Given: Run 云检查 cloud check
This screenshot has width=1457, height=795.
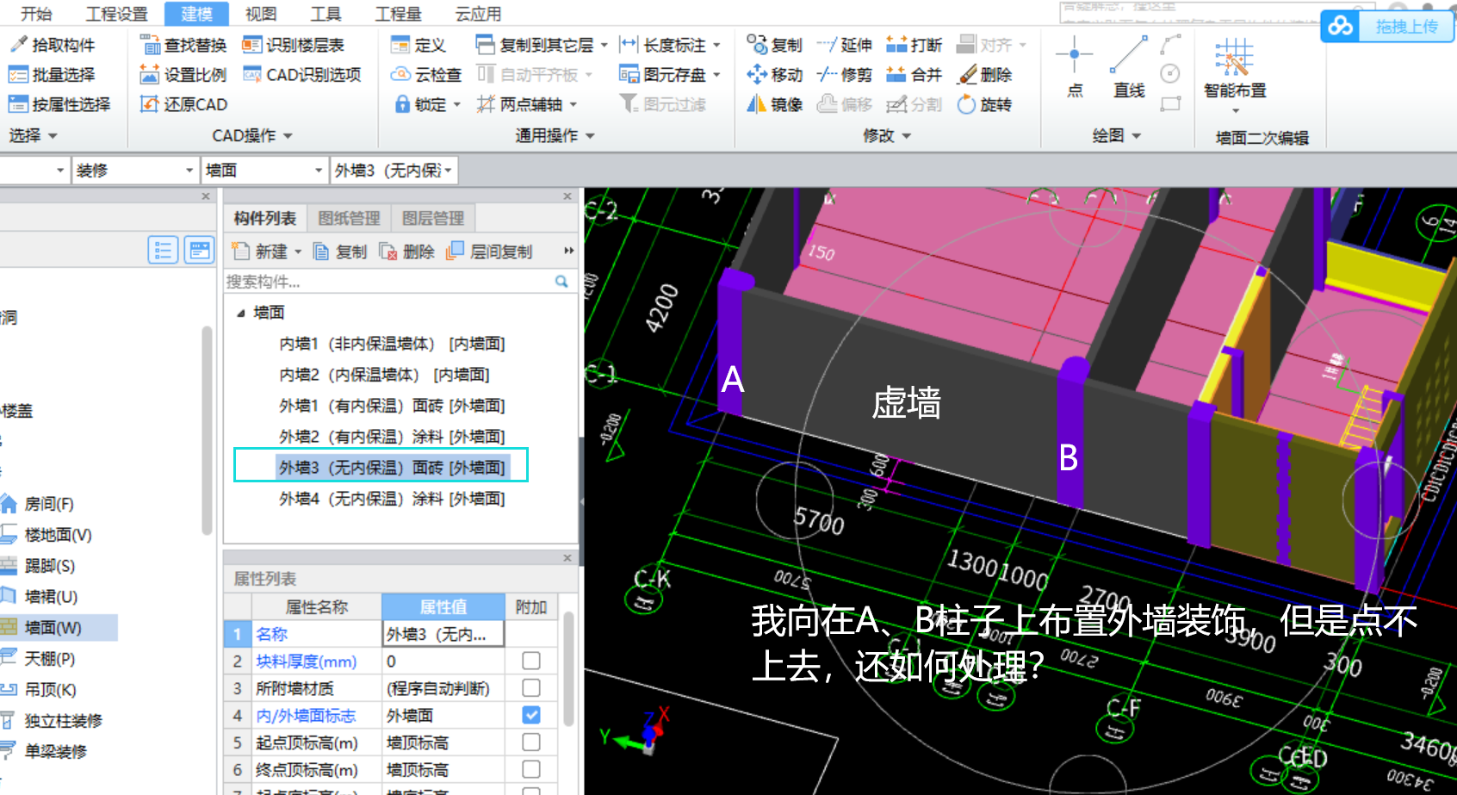Looking at the screenshot, I should coord(426,75).
